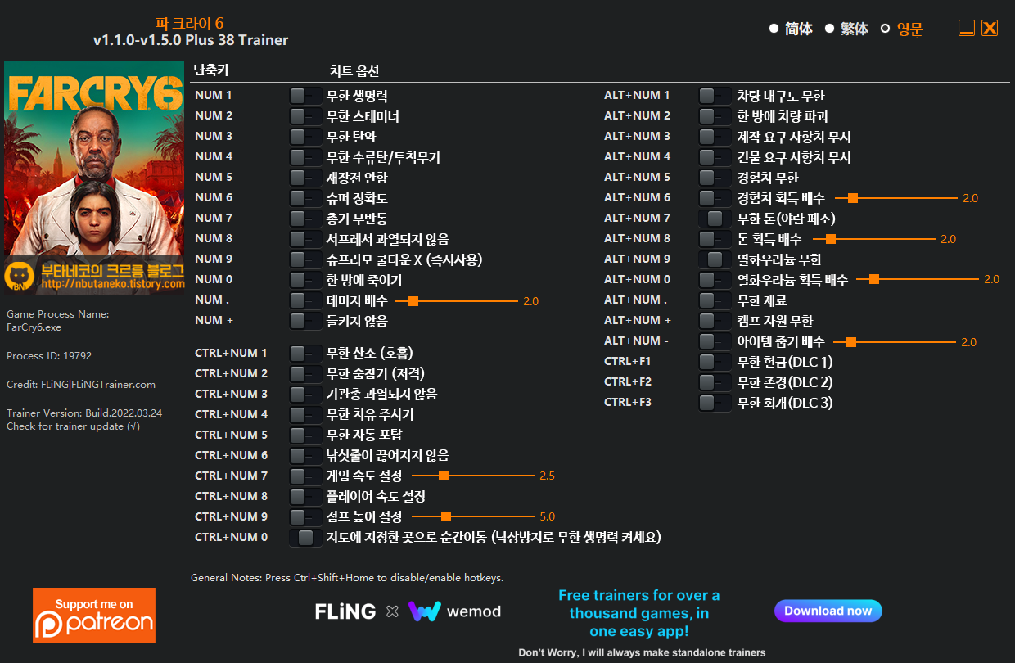Turn on 무한 자동 포탑

coord(306,435)
